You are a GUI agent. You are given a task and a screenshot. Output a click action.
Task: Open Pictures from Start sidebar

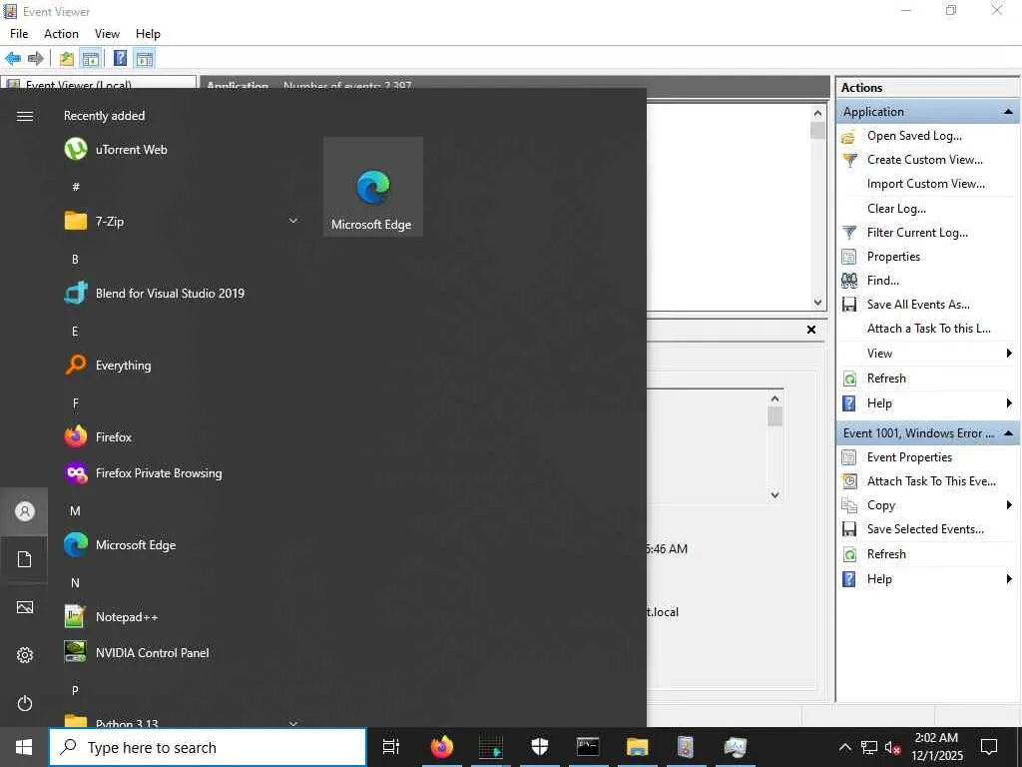pyautogui.click(x=25, y=607)
